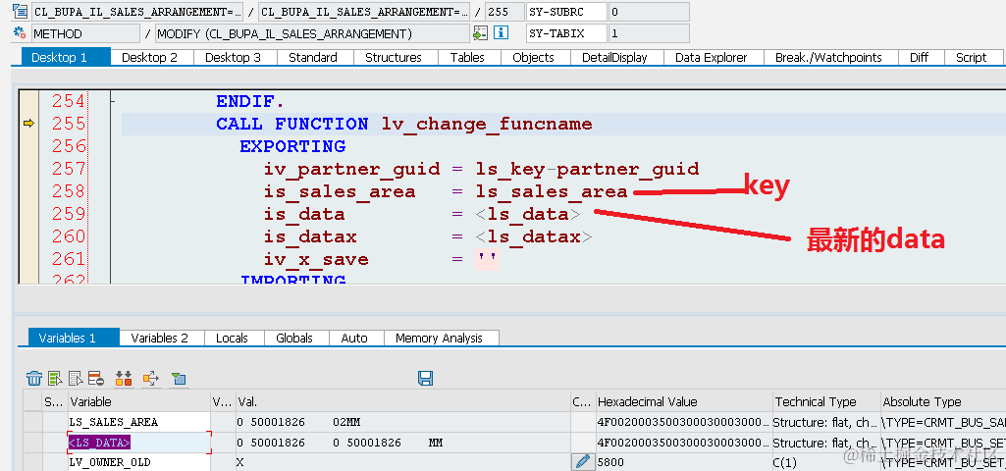The image size is (1006, 471).
Task: Click the EXPORTING keyword on line 256
Action: pos(292,145)
